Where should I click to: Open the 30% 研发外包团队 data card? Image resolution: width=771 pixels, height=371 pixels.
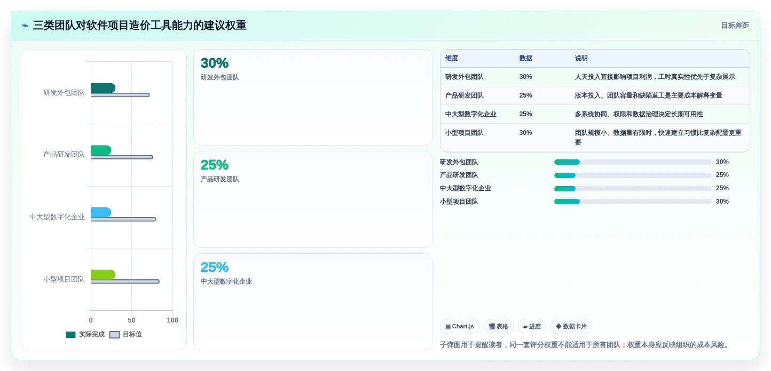pos(313,98)
